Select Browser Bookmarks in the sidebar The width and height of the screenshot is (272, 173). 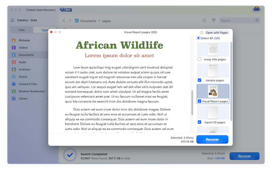click(x=32, y=91)
